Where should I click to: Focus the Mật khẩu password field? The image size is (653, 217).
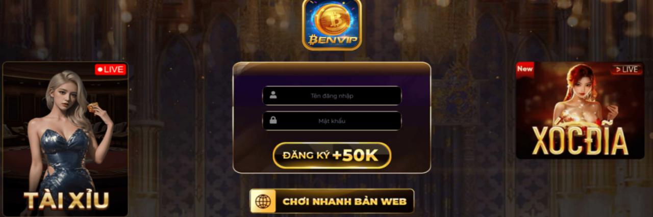pyautogui.click(x=332, y=121)
